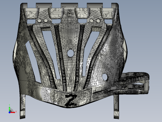Image resolution: width=162 pixels, height=122 pixels.
Task: Select the bottom-left support leg
Action: 23,107
